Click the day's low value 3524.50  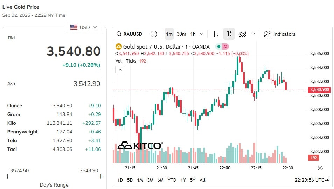coord(19,170)
